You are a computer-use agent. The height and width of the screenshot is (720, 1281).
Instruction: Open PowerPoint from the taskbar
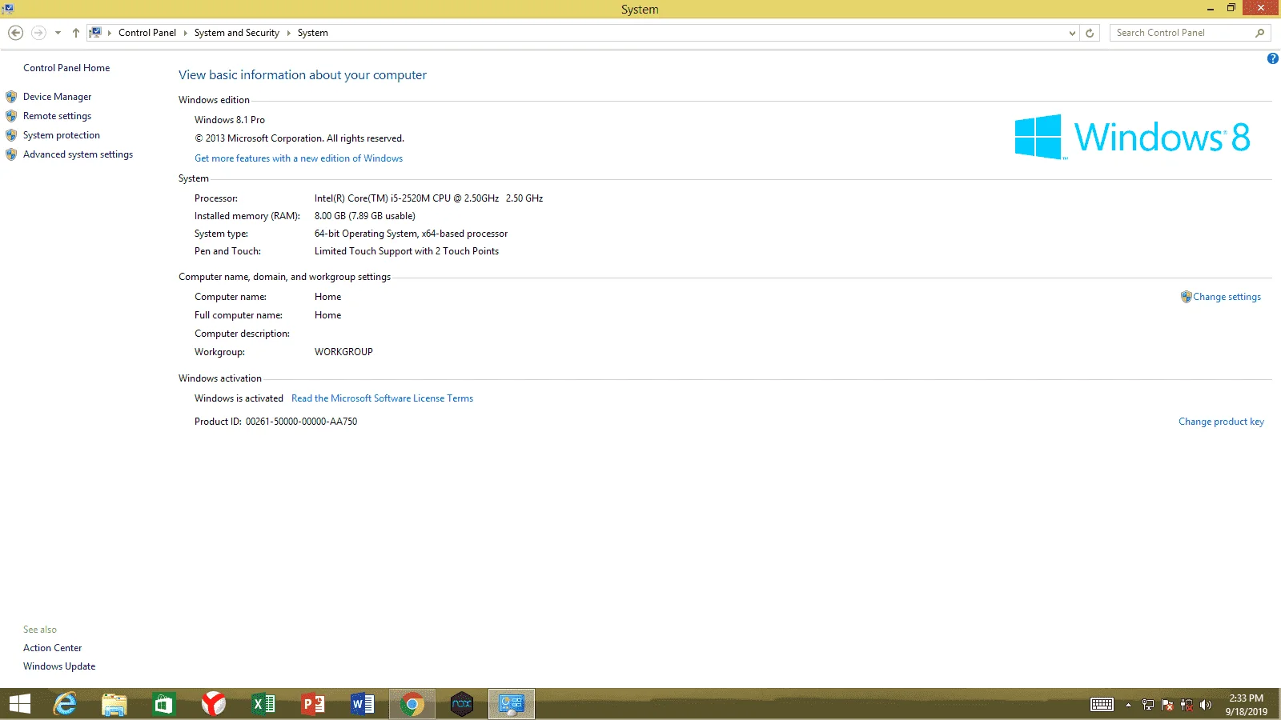click(x=313, y=704)
